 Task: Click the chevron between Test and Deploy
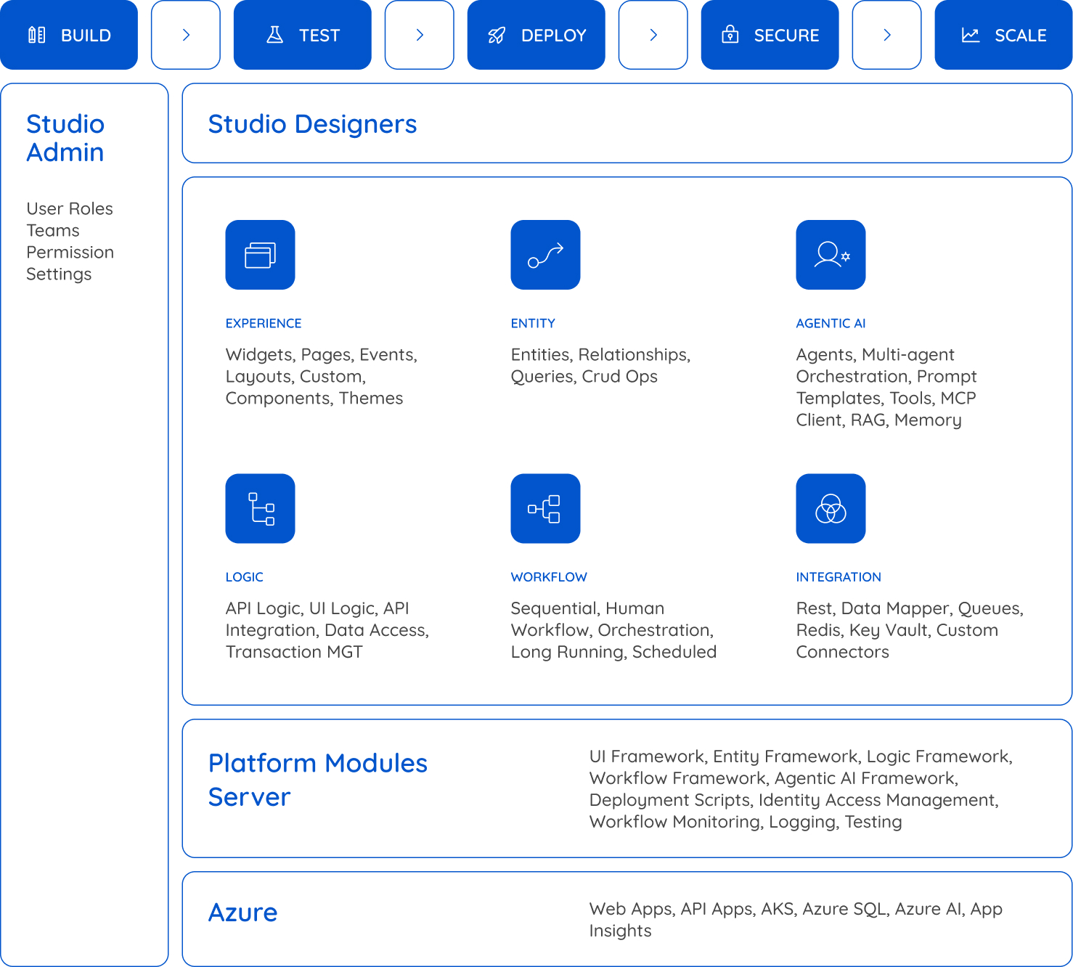tap(419, 35)
